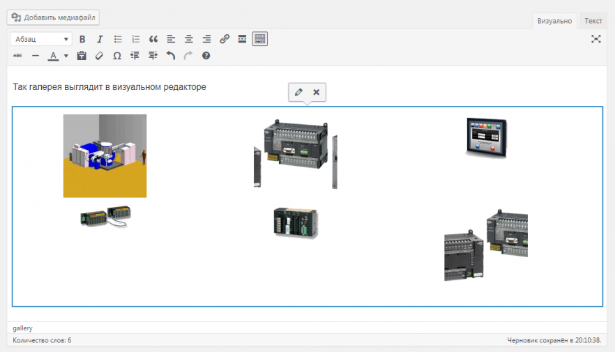Image resolution: width=615 pixels, height=352 pixels.
Task: Click the Добавить медиафайл button
Action: pyautogui.click(x=54, y=17)
